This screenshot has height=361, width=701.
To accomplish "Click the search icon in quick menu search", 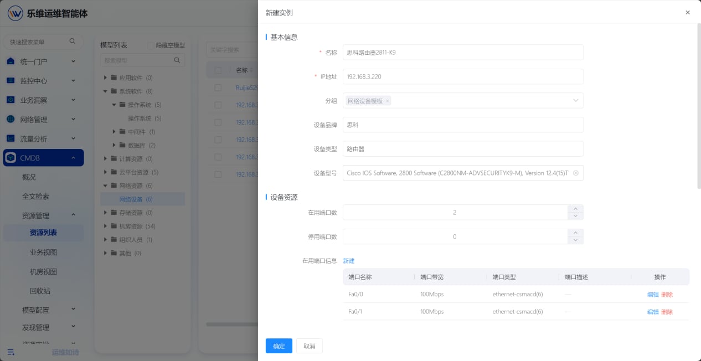I will pyautogui.click(x=73, y=42).
